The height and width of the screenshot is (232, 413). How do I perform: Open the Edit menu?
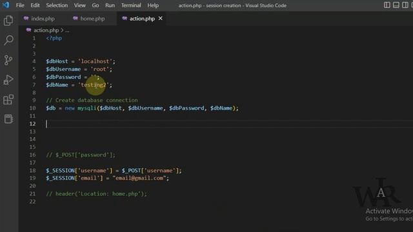(35, 5)
